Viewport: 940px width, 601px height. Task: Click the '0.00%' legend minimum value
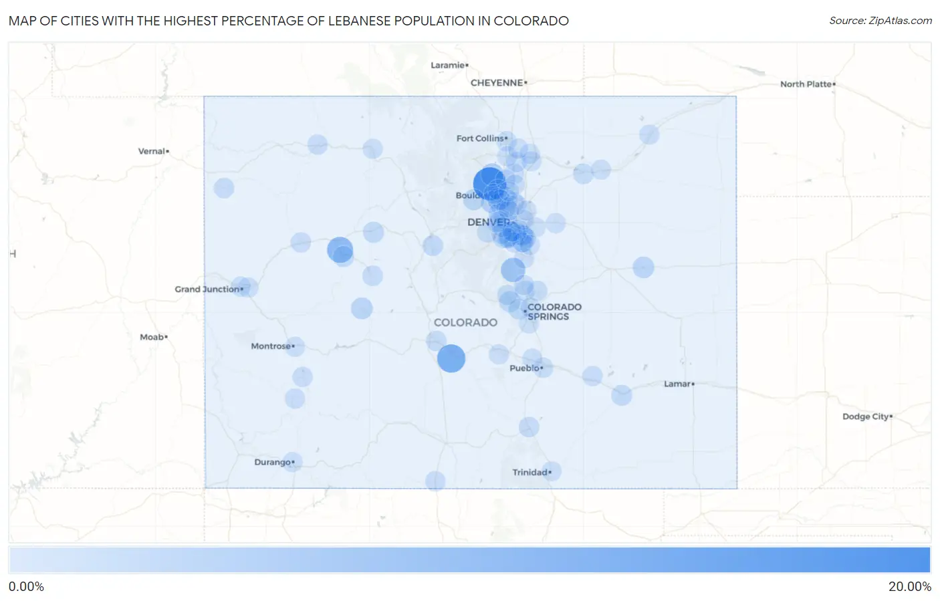(27, 587)
